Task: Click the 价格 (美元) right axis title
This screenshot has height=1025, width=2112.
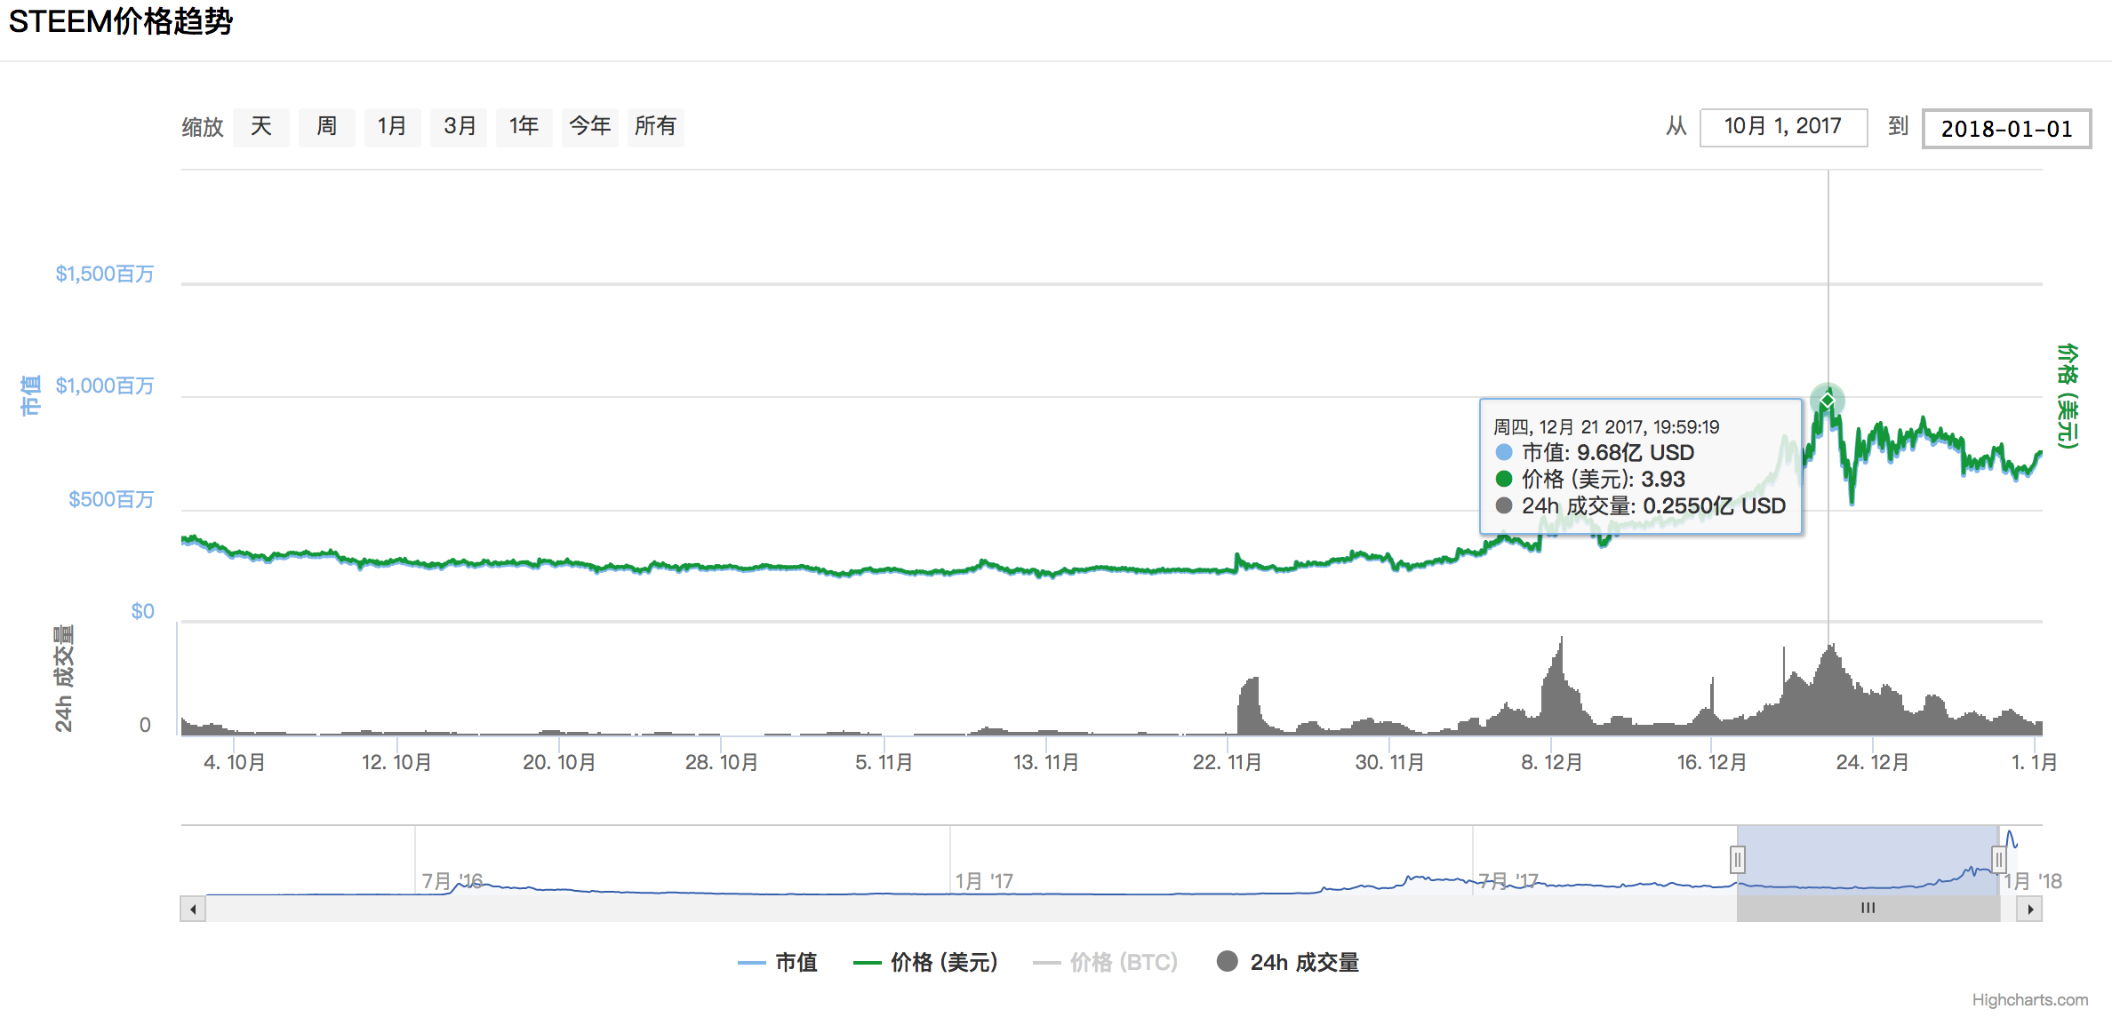Action: click(x=2068, y=396)
